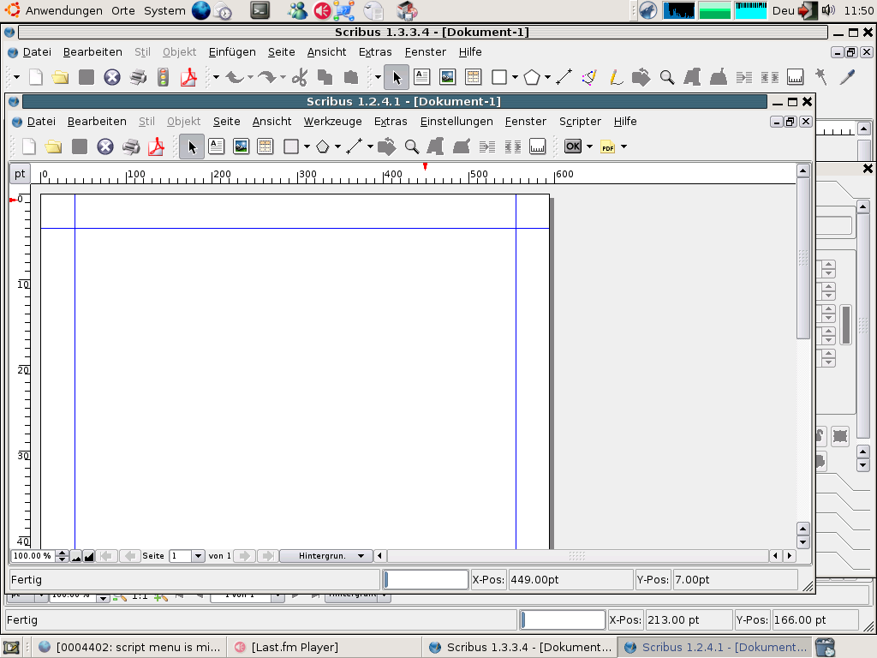Viewport: 877px width, 658px height.
Task: Activate the zoom magnifier tool in Scribus 1.2.4.1
Action: (412, 147)
